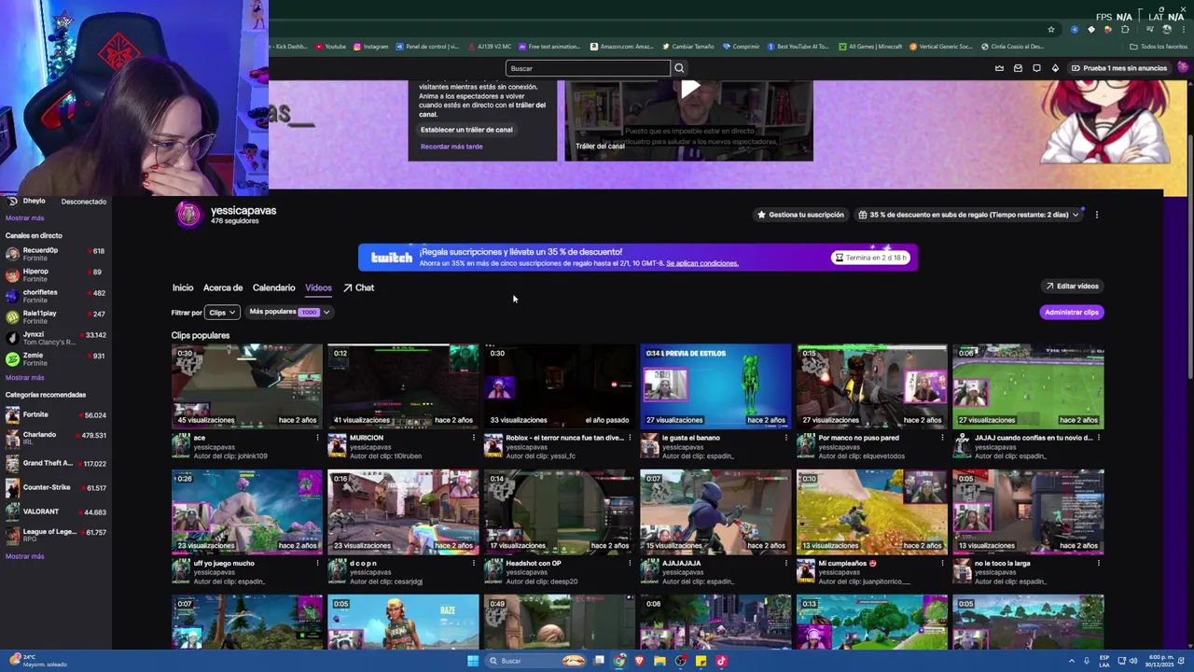The image size is (1194, 672).
Task: Open the 'MURICION' clip thumbnail
Action: point(403,386)
